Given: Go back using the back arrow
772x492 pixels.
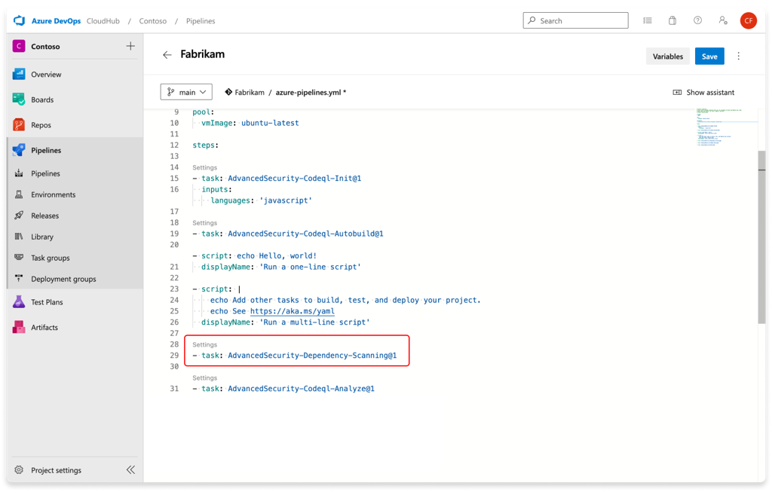Looking at the screenshot, I should click(x=167, y=54).
